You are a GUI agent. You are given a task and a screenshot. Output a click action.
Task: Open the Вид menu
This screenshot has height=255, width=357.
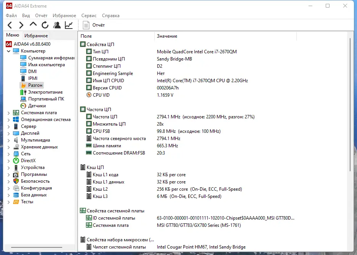(x=26, y=16)
